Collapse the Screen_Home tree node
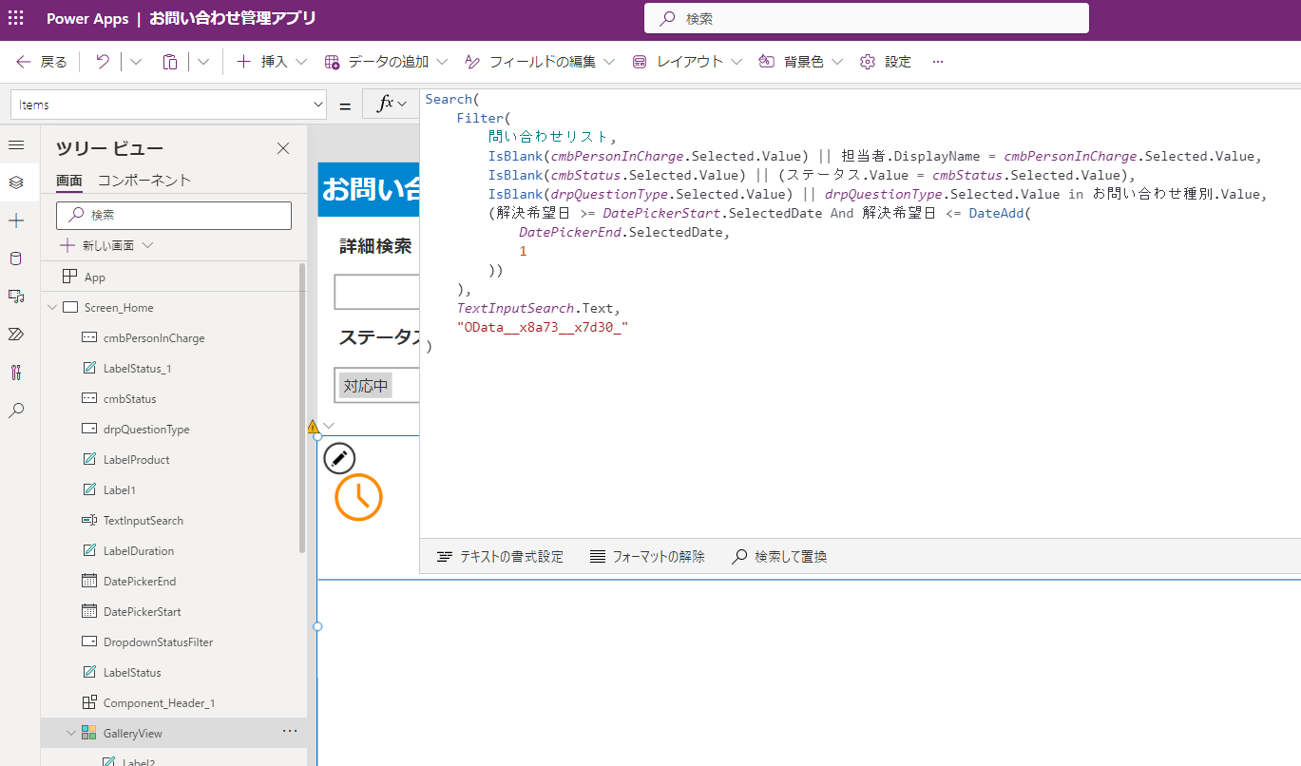1301x766 pixels. click(x=51, y=308)
